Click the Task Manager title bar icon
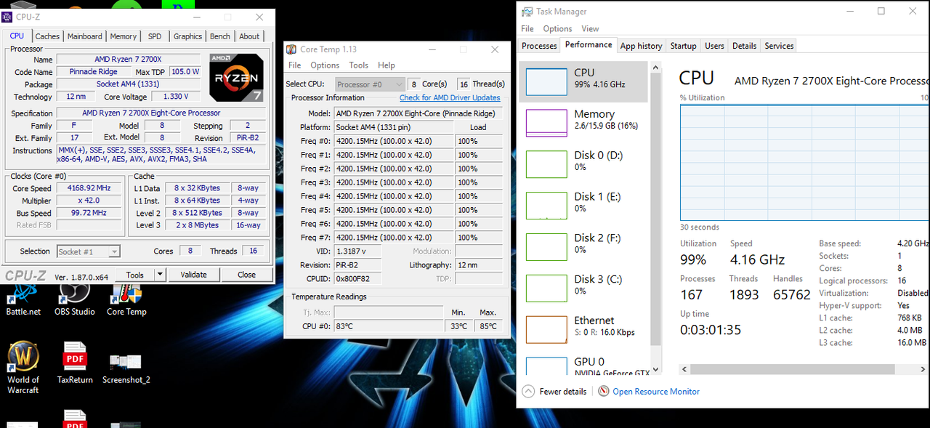 point(527,12)
